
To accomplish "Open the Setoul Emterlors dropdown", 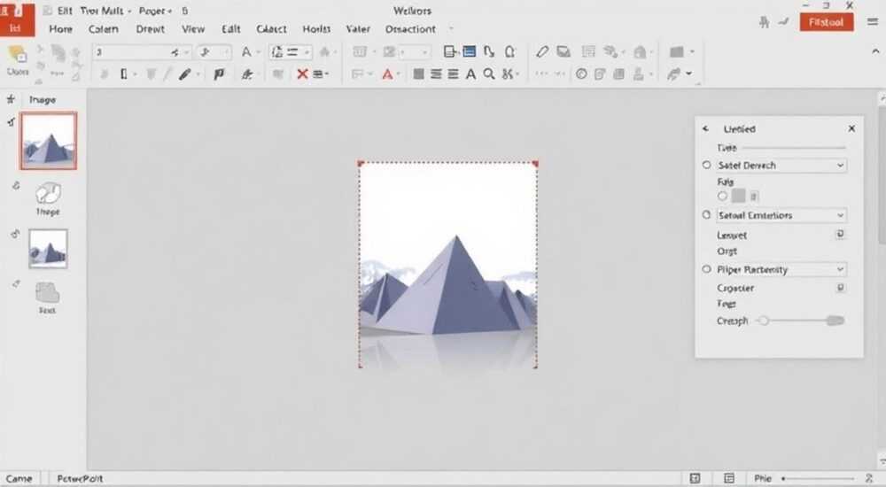I will pos(781,215).
